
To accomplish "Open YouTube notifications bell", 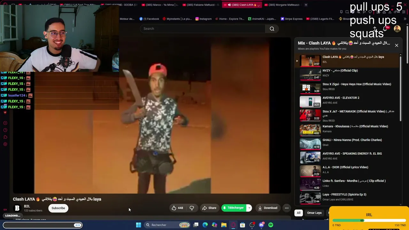I will 385,29.
